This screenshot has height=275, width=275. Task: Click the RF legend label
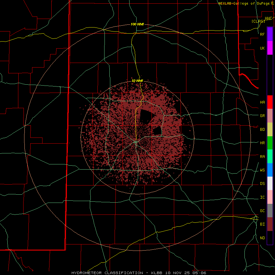coord(262,34)
